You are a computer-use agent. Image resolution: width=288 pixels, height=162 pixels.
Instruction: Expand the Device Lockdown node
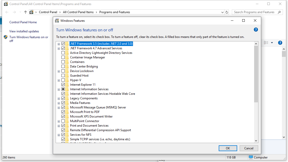pos(59,71)
